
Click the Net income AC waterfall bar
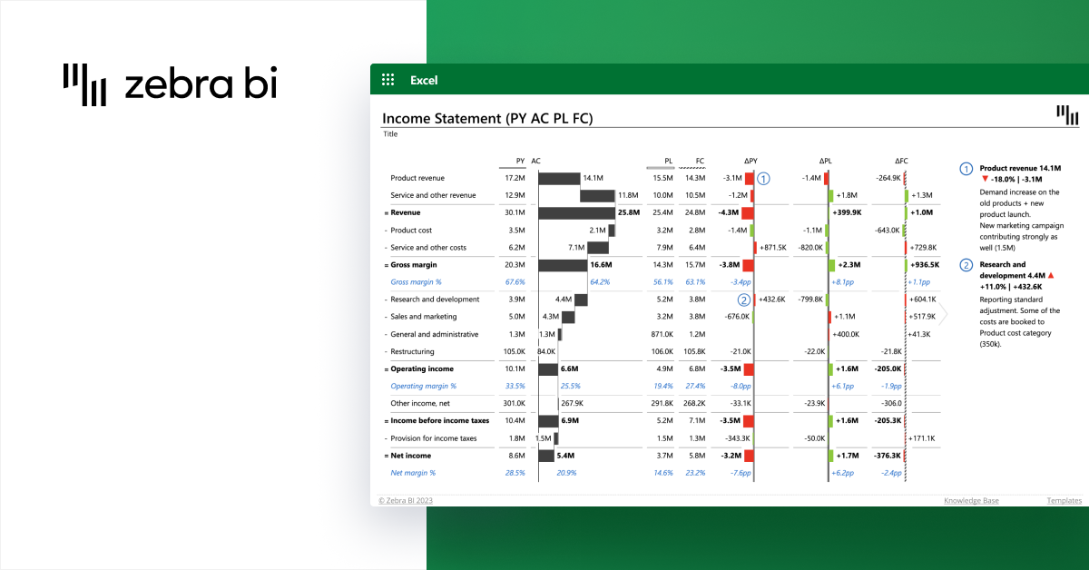click(x=547, y=456)
